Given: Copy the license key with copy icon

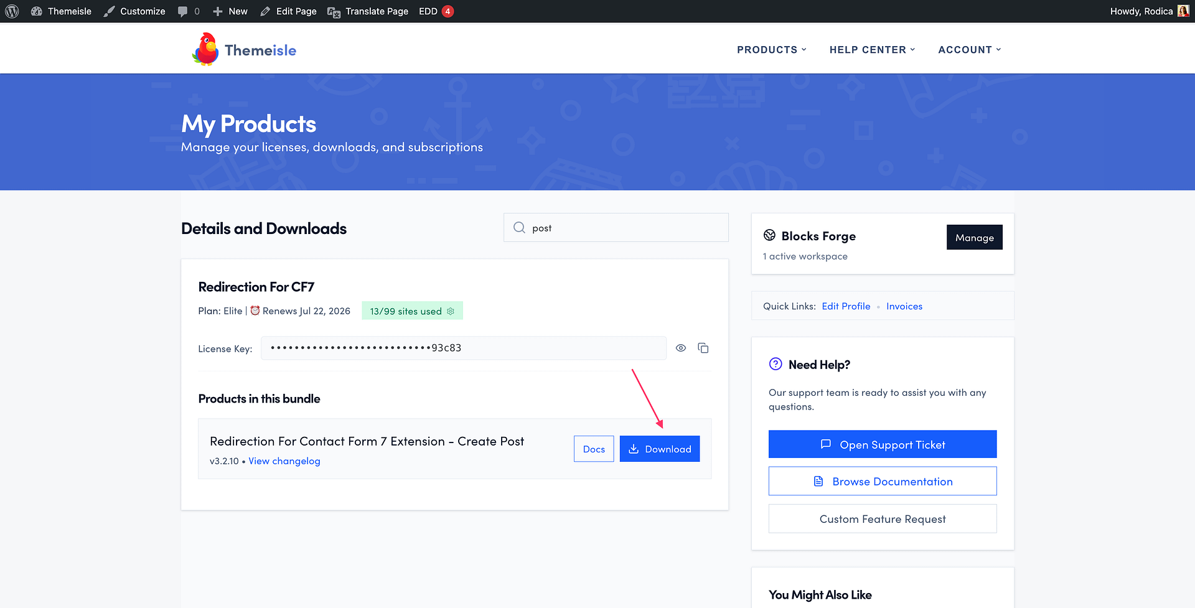Looking at the screenshot, I should [x=703, y=348].
